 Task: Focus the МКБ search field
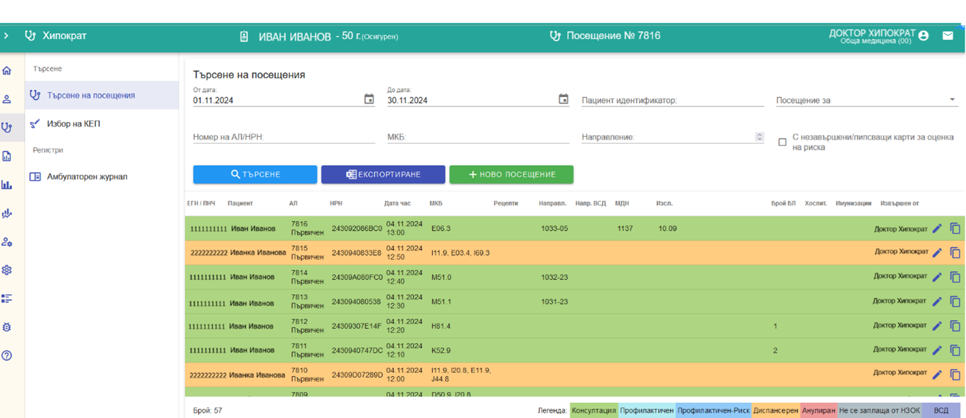coord(478,137)
